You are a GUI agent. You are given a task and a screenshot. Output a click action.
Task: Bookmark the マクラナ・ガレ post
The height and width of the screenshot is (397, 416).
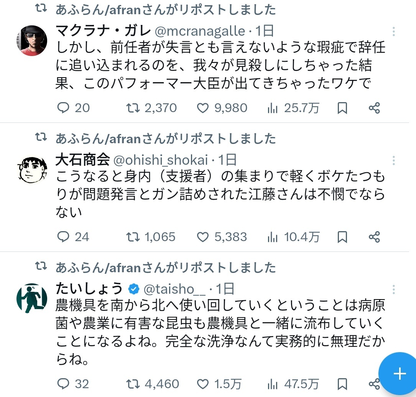[x=342, y=108]
